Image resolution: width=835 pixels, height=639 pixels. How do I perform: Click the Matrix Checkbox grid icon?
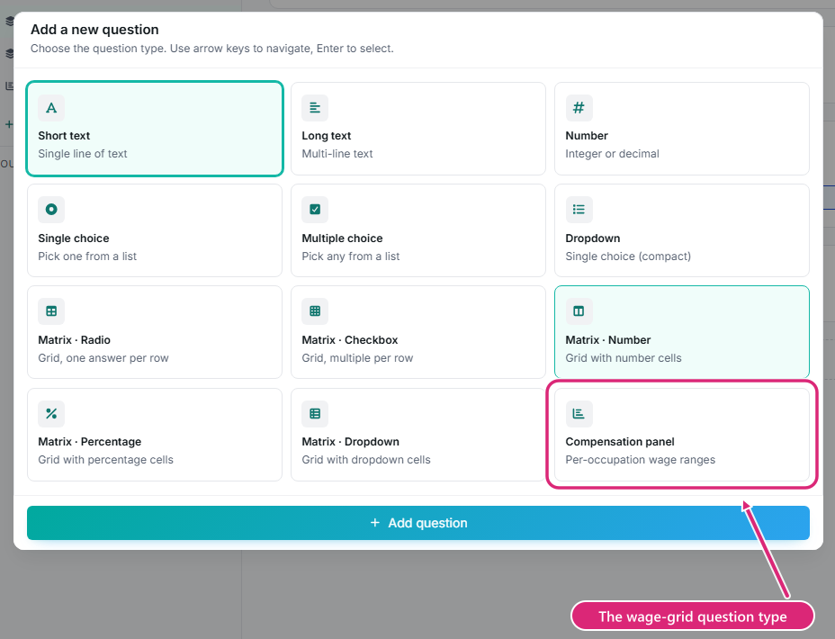coord(315,311)
